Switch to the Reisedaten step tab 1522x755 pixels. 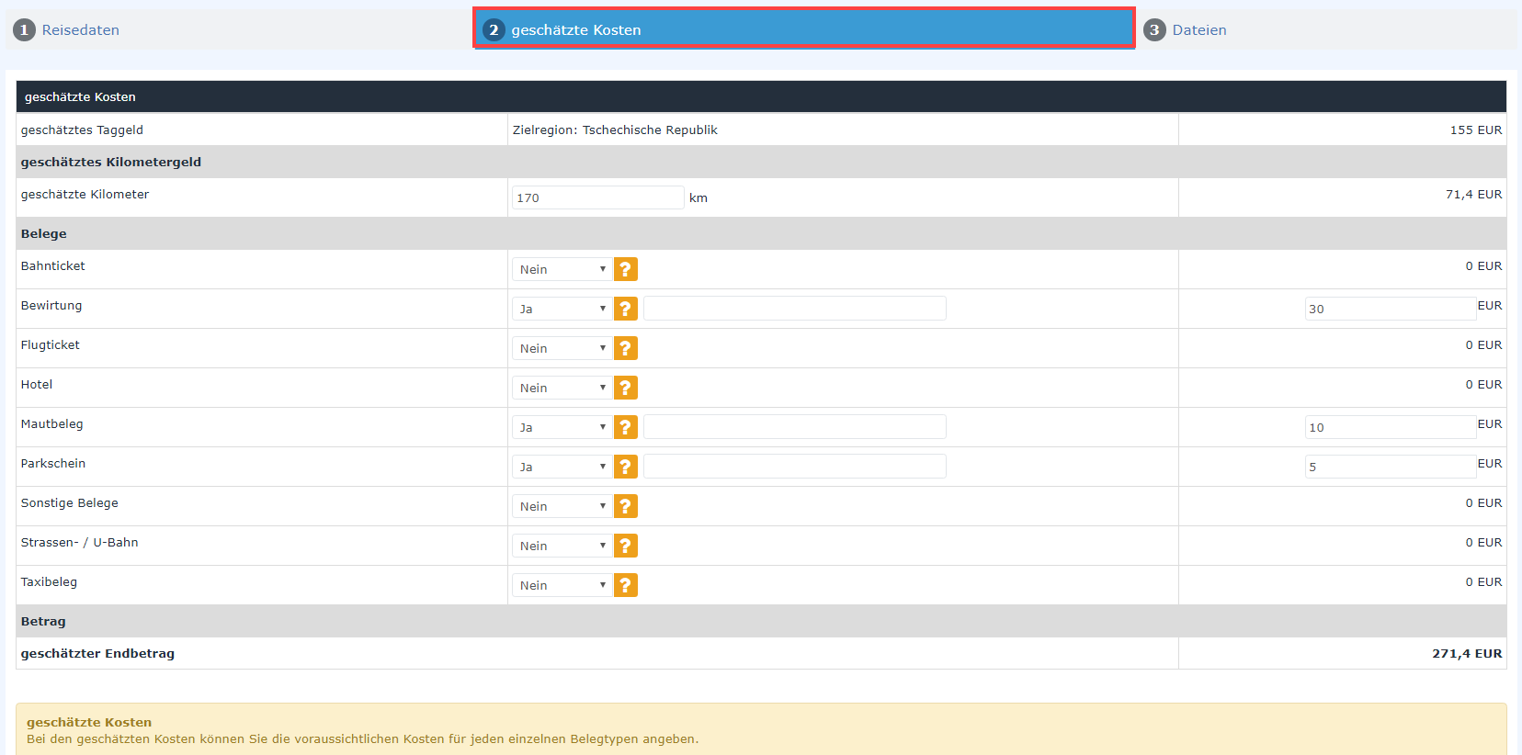tap(80, 30)
